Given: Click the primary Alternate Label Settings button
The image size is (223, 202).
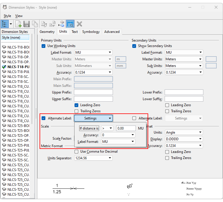Looking at the screenshot, I should [x=93, y=118].
